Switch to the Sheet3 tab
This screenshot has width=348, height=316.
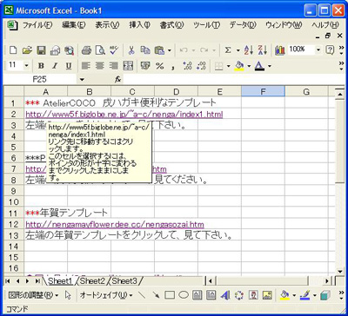124,280
